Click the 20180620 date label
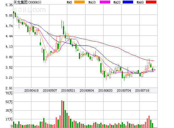 coord(106,90)
